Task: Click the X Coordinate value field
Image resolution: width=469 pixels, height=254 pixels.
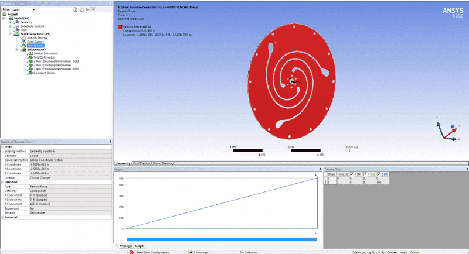Action: 70,164
